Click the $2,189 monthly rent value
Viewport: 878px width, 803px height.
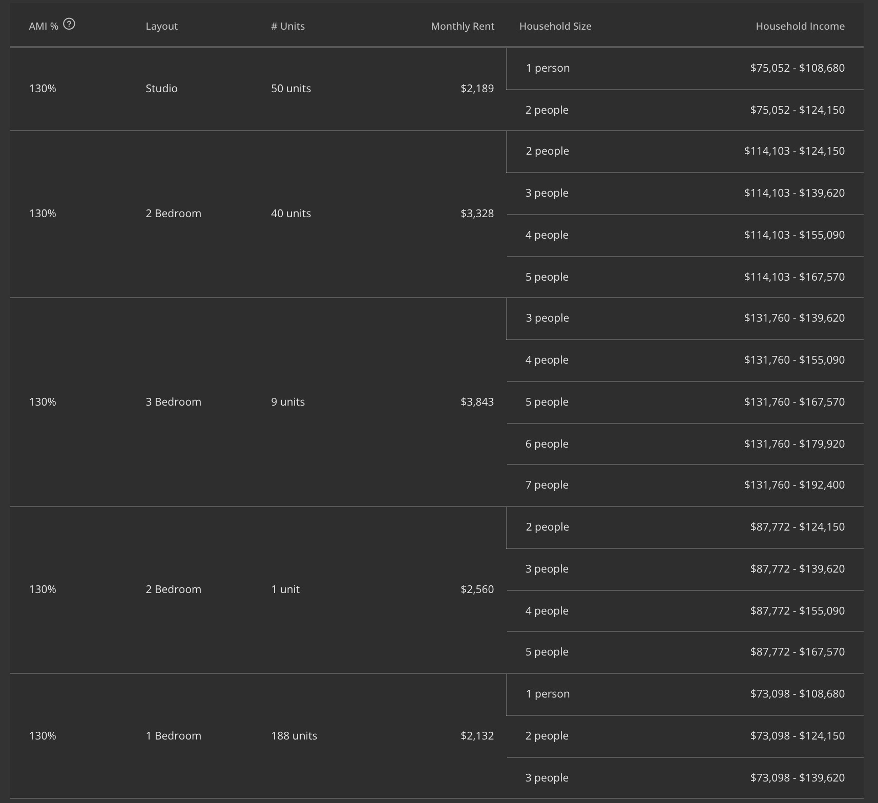pyautogui.click(x=477, y=89)
